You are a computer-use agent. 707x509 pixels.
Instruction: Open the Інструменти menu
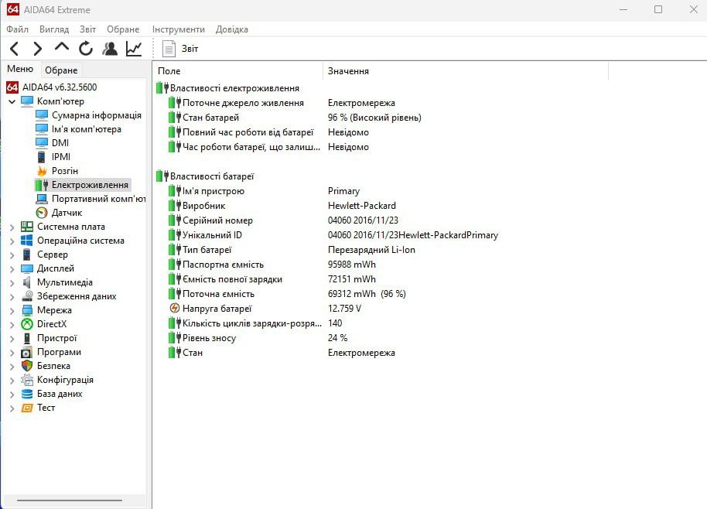[179, 29]
